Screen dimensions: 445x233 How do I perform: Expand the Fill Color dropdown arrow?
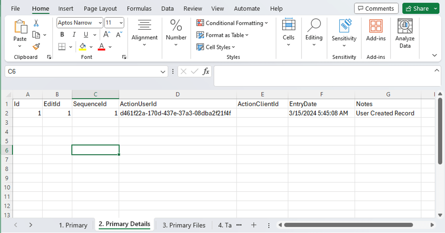[91, 47]
